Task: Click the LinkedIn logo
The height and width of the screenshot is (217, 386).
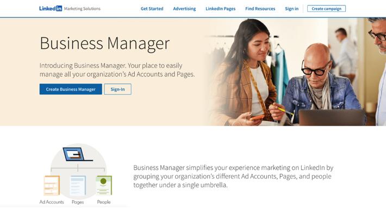Action: click(51, 8)
